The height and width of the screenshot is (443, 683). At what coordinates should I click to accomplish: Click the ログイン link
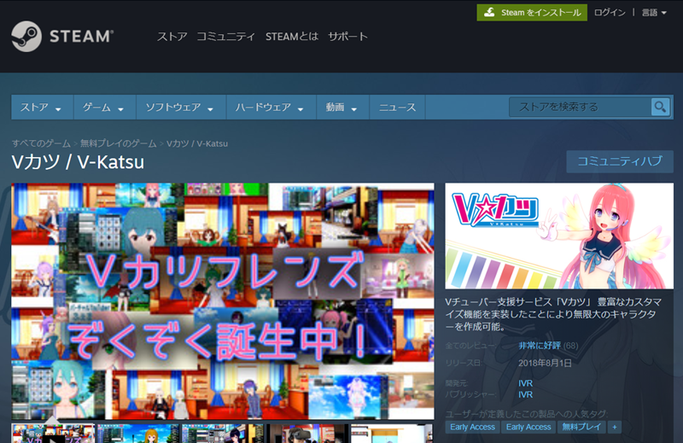[x=610, y=13]
